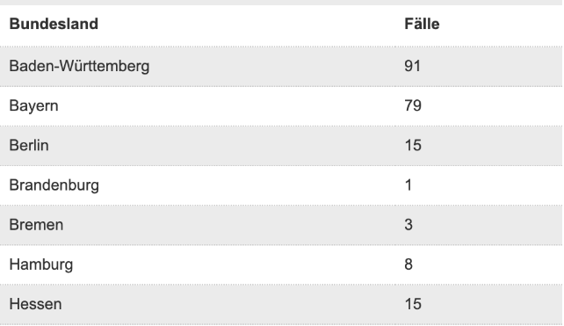564x326 pixels.
Task: Click the value 79 for Bayern
Action: [x=413, y=105]
